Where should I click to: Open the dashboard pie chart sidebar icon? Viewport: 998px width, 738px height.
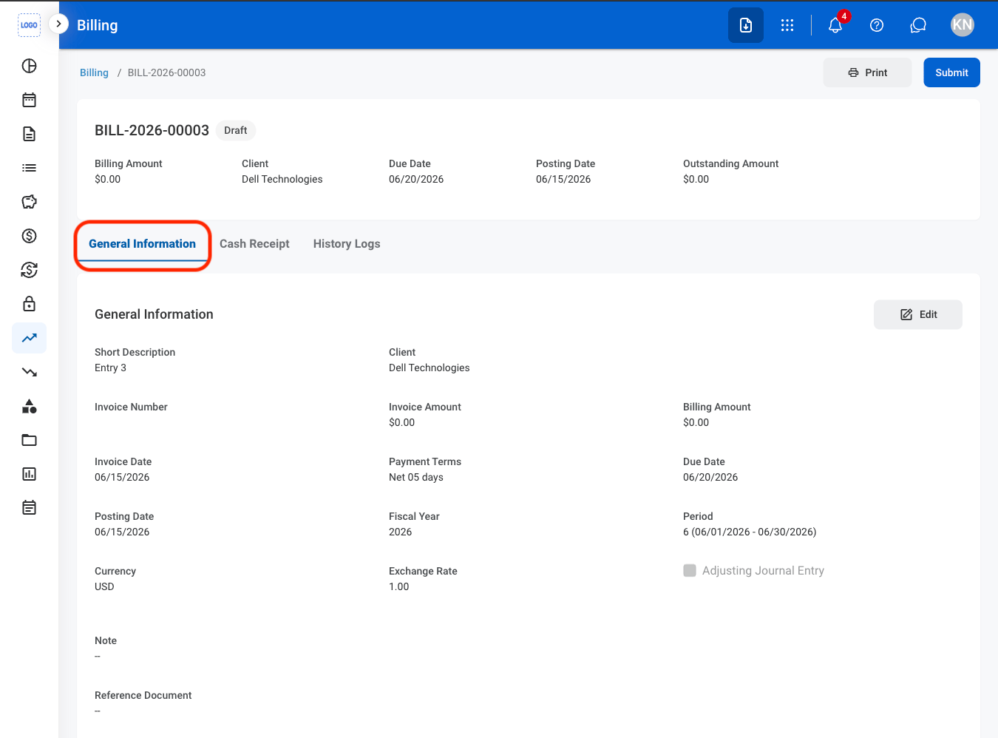click(x=29, y=66)
